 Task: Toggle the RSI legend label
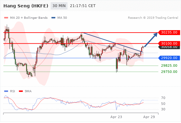(x=13, y=91)
